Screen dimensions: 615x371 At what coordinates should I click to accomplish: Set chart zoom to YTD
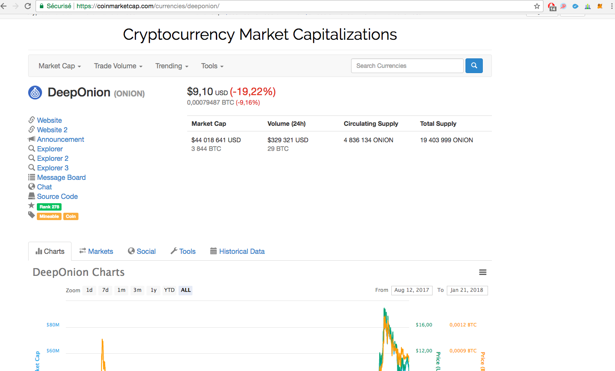[169, 290]
